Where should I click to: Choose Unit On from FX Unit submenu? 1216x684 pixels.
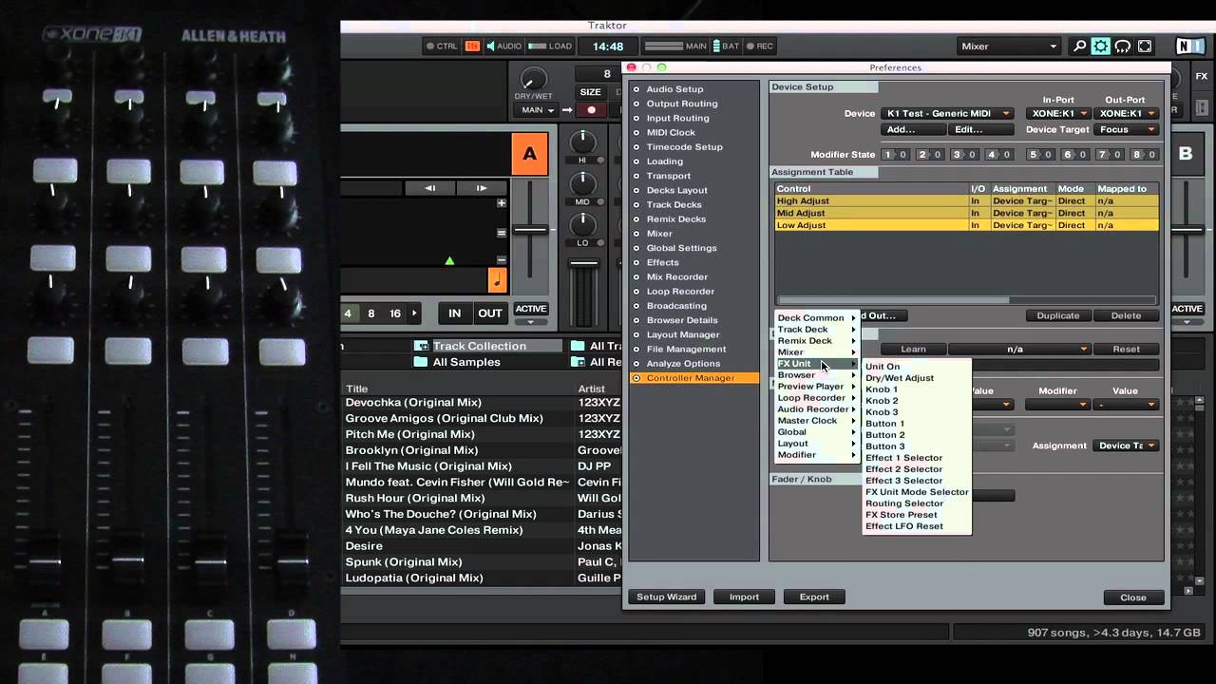point(883,367)
